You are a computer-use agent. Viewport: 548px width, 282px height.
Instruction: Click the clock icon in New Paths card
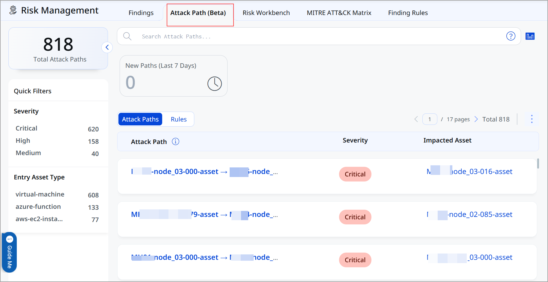215,83
